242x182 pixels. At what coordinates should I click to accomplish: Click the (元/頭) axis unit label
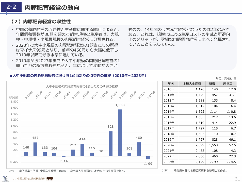[x=13, y=97]
